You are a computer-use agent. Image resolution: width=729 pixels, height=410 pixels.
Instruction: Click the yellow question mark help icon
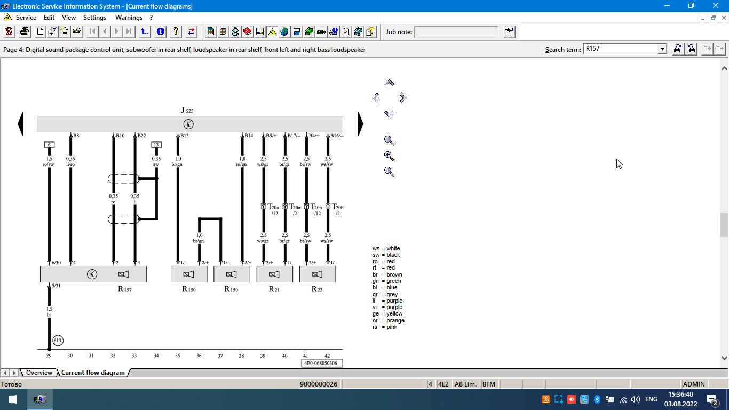coord(176,31)
